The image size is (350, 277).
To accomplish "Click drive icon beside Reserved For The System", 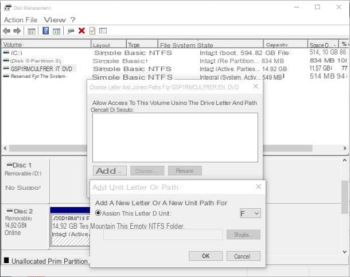I will point(6,76).
